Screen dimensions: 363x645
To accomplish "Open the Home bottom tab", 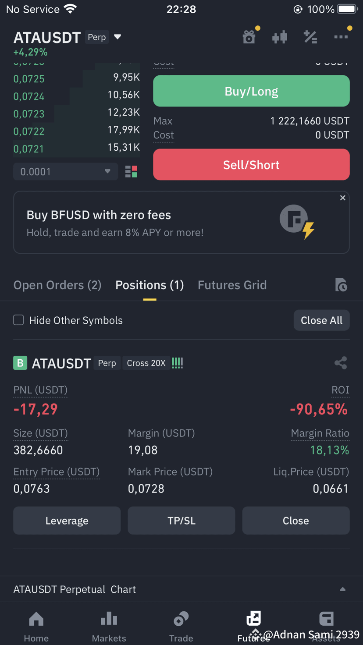I will click(x=36, y=627).
